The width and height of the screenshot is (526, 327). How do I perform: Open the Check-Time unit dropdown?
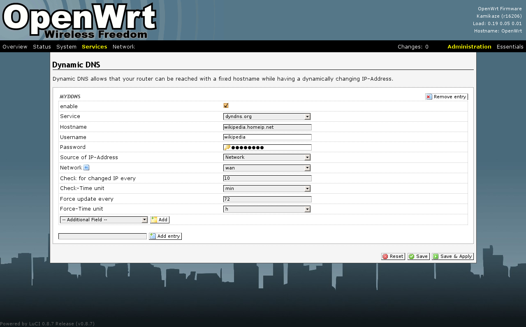(x=267, y=188)
